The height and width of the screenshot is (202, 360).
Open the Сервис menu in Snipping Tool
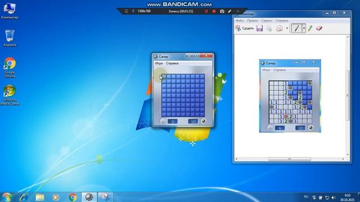point(267,21)
